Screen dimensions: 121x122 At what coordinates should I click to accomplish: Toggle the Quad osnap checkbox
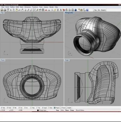point(43,108)
